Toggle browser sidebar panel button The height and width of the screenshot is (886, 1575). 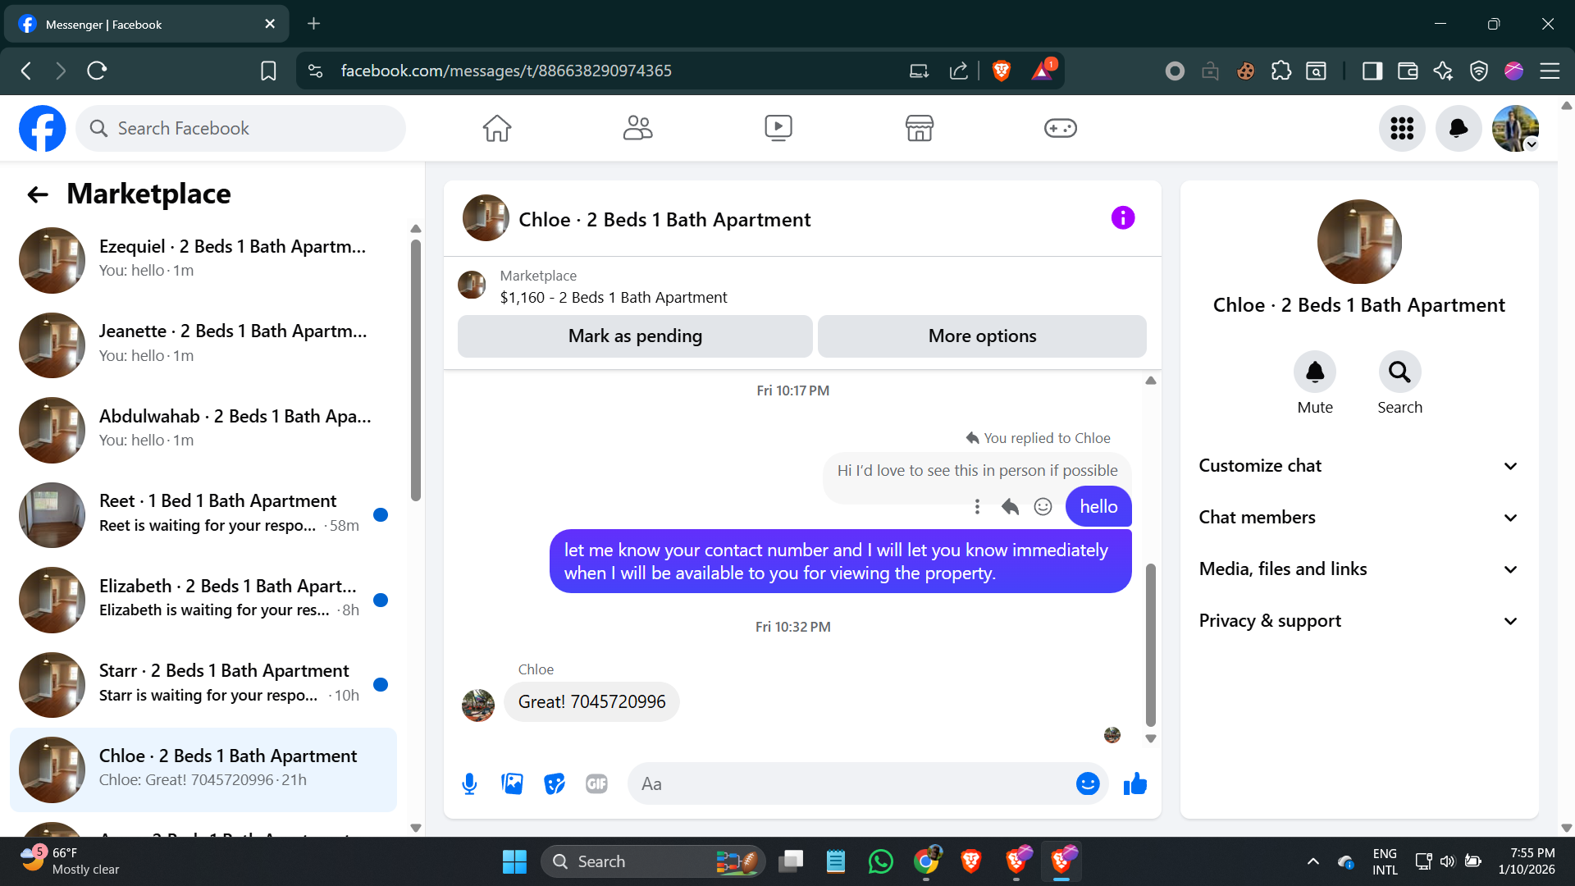pos(1372,71)
